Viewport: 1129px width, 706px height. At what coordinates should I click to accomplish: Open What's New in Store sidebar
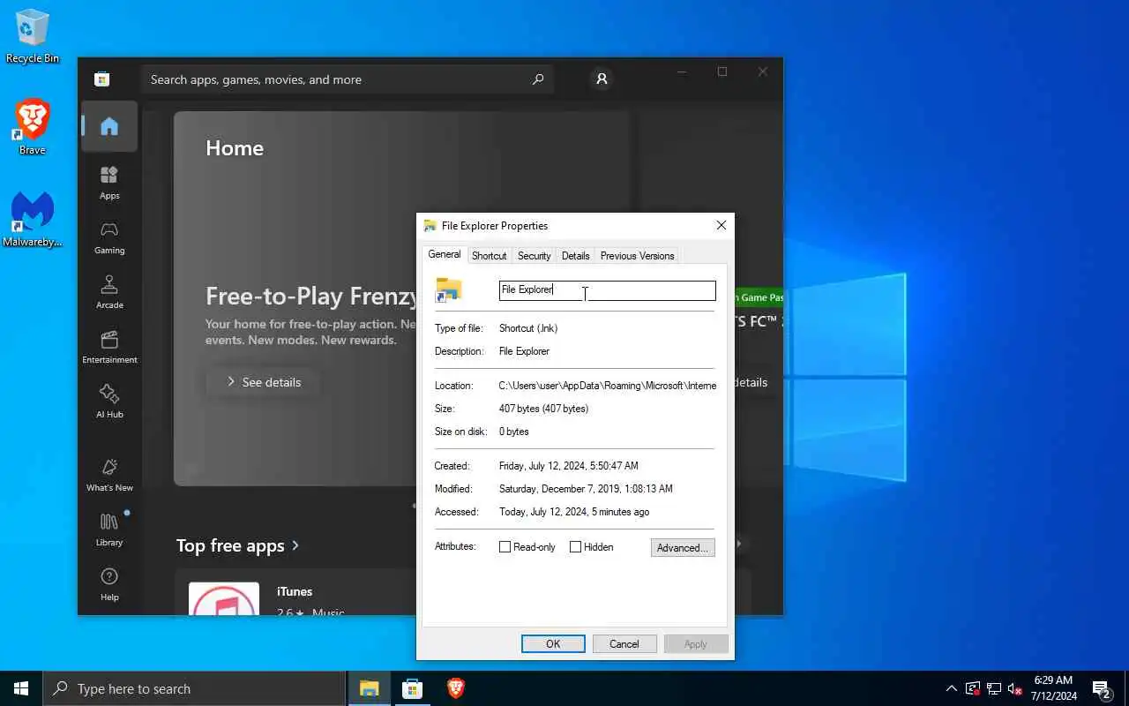[109, 475]
